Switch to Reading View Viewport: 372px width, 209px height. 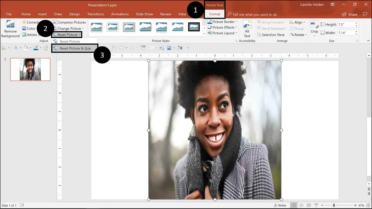coord(308,205)
